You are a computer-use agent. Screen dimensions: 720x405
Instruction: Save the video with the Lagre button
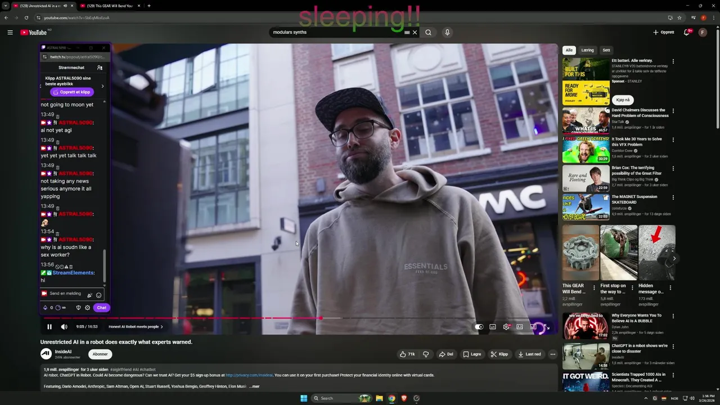click(x=472, y=354)
